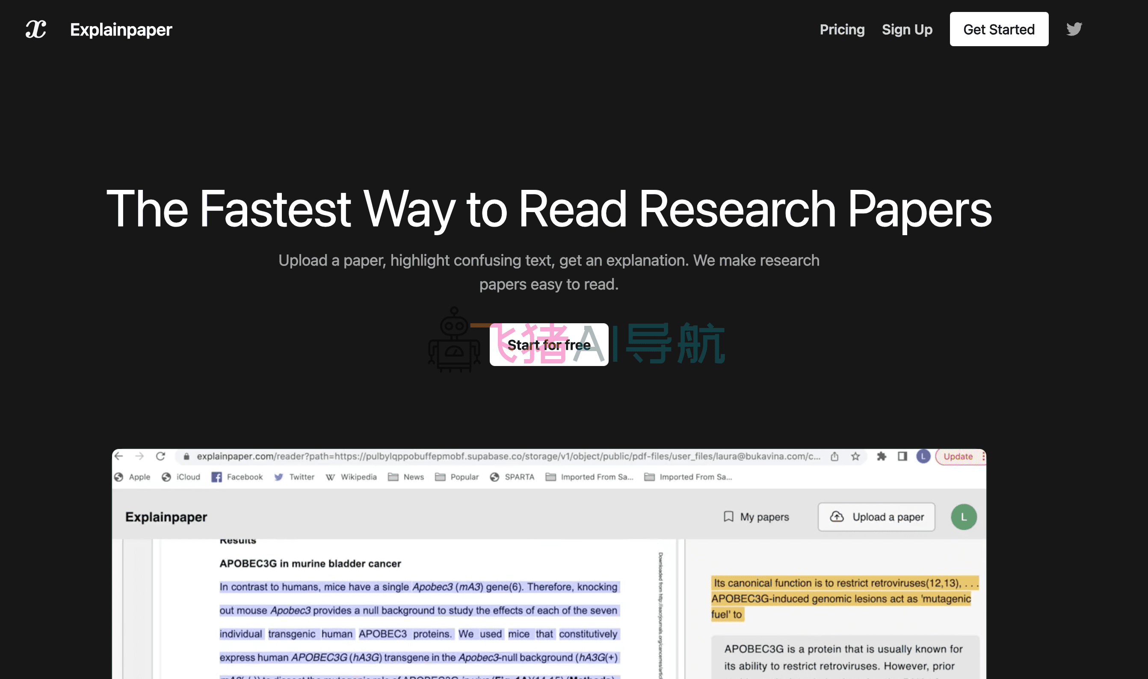
Task: Open the Facebook bookmark
Action: pos(237,477)
